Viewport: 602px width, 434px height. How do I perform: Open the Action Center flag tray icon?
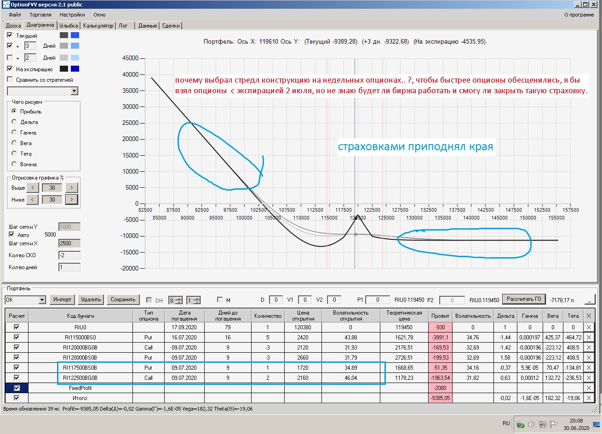(554, 424)
